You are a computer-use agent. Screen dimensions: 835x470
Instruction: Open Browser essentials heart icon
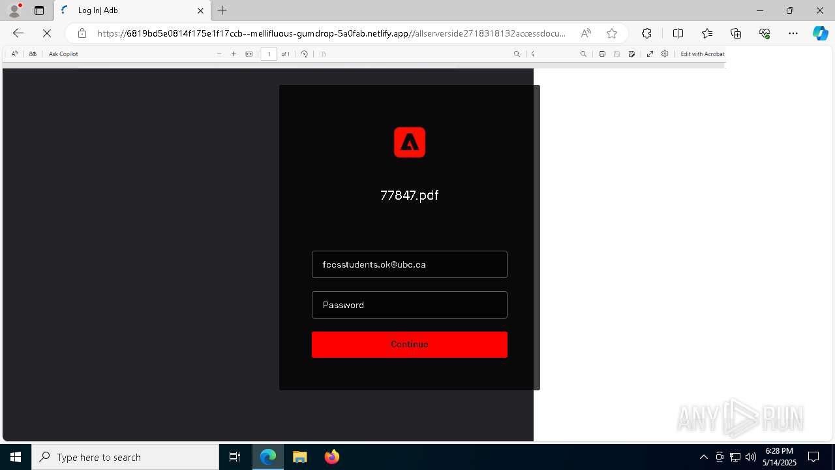[x=765, y=33]
